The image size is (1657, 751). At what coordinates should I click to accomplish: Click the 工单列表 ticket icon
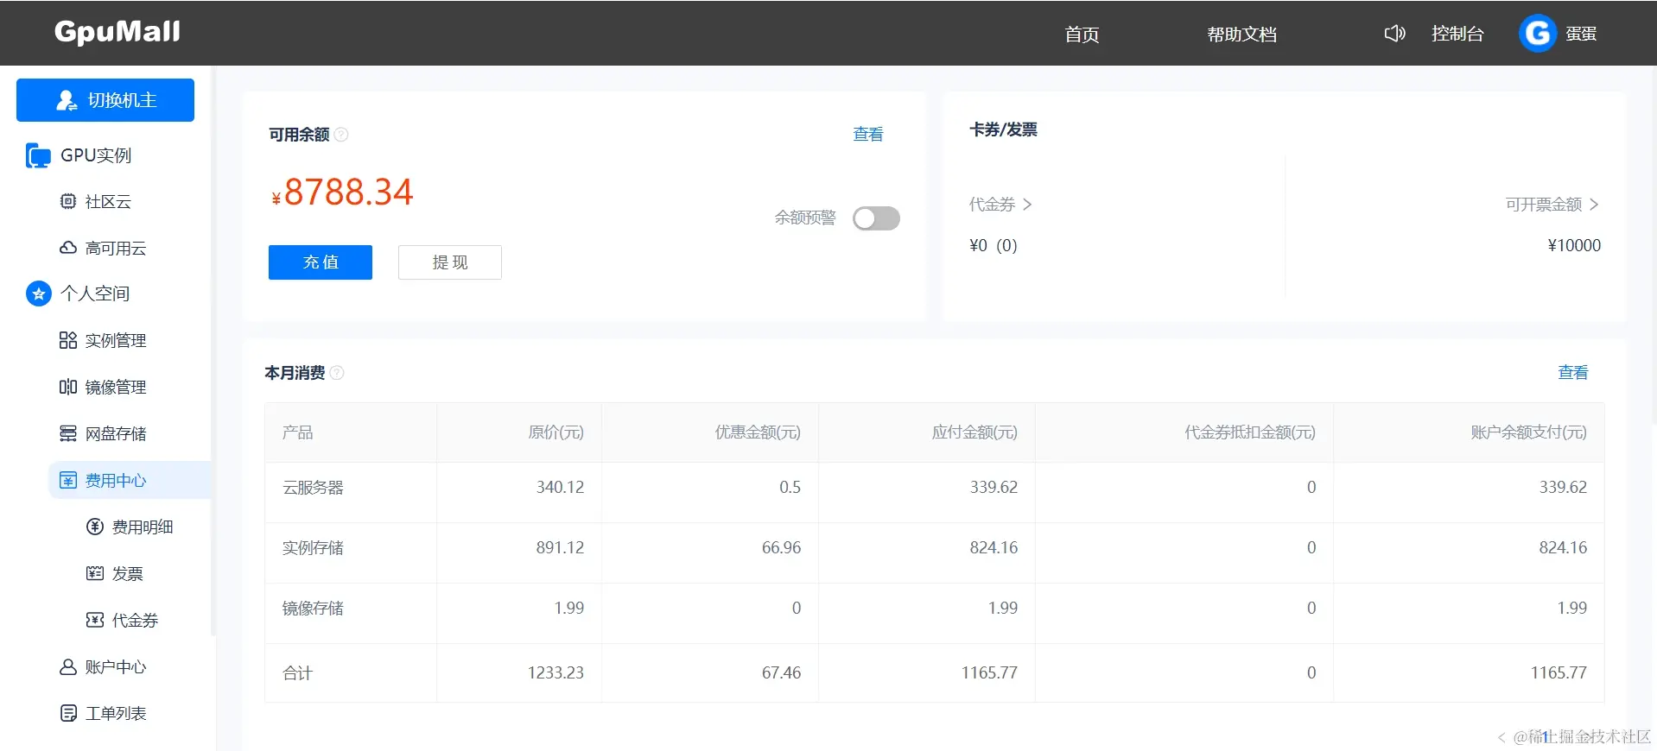(x=68, y=713)
